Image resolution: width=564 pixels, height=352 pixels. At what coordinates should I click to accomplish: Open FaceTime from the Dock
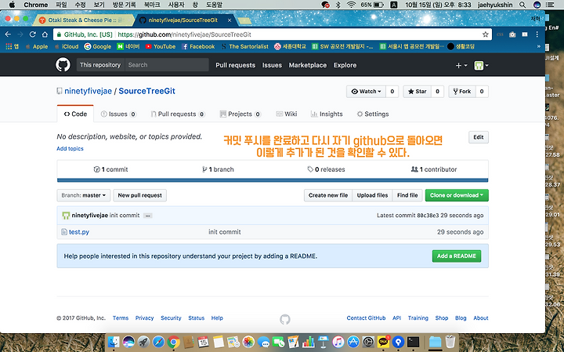[x=278, y=342]
